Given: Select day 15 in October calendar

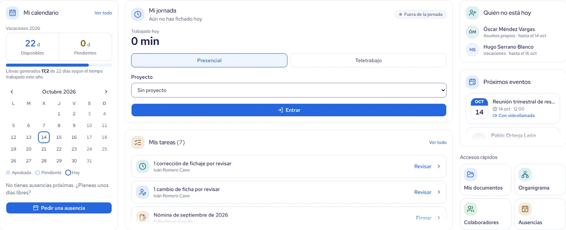Looking at the screenshot, I should 59,137.
